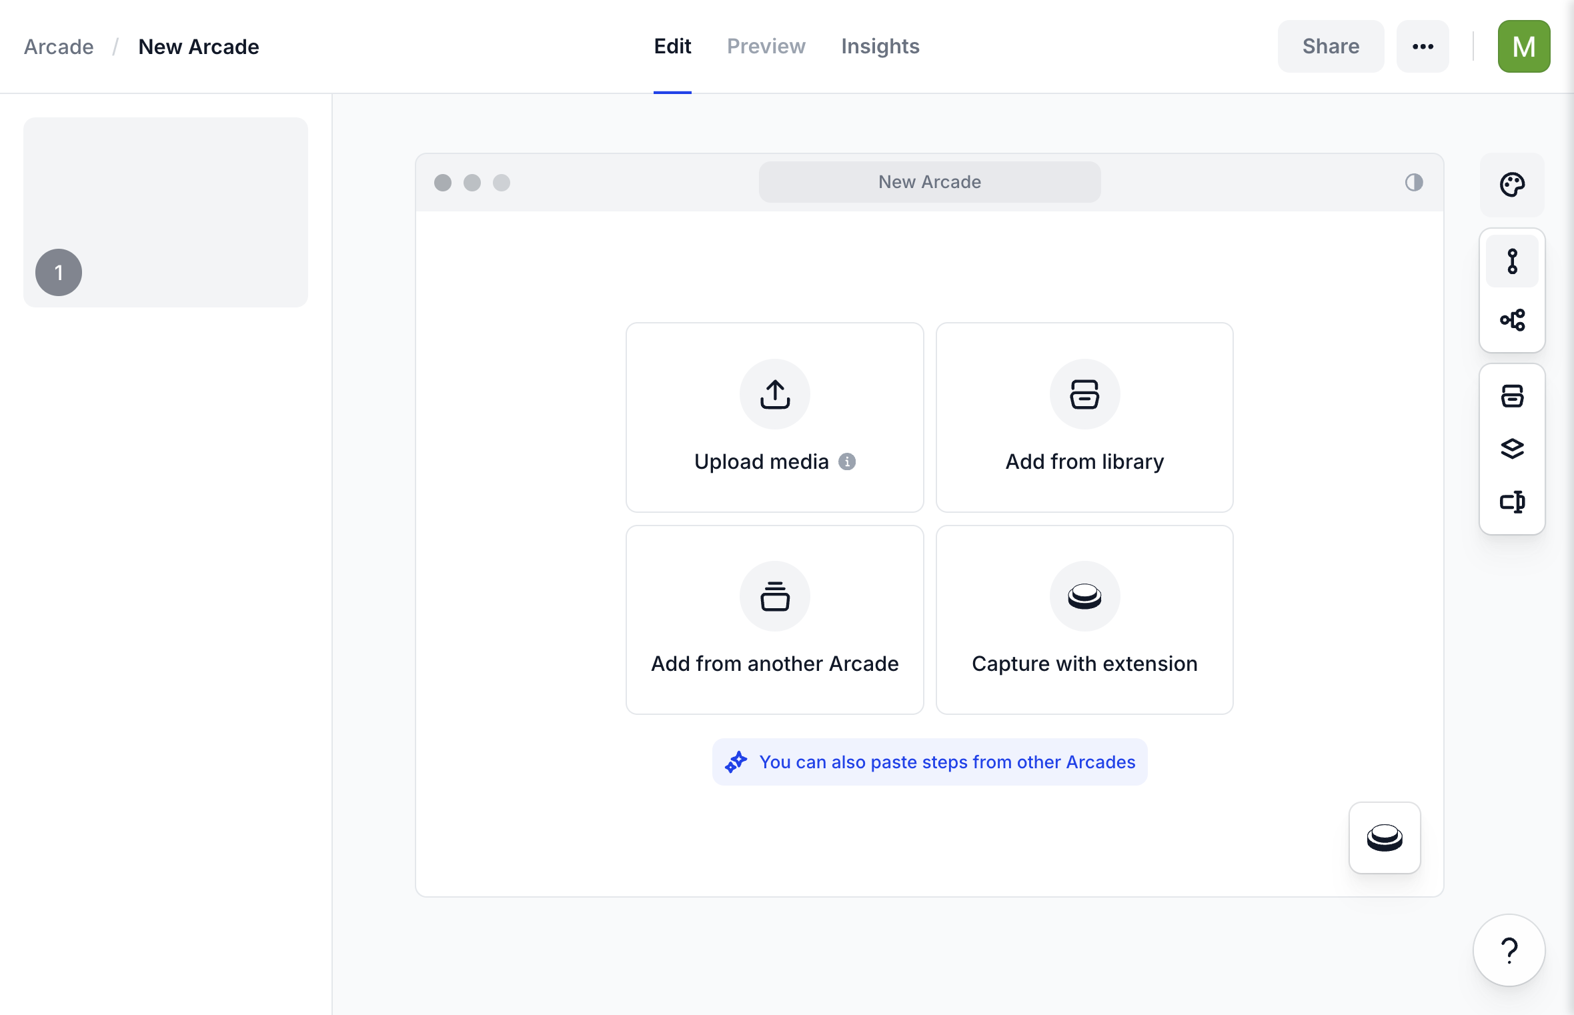Click the color palette tool icon

tap(1513, 183)
